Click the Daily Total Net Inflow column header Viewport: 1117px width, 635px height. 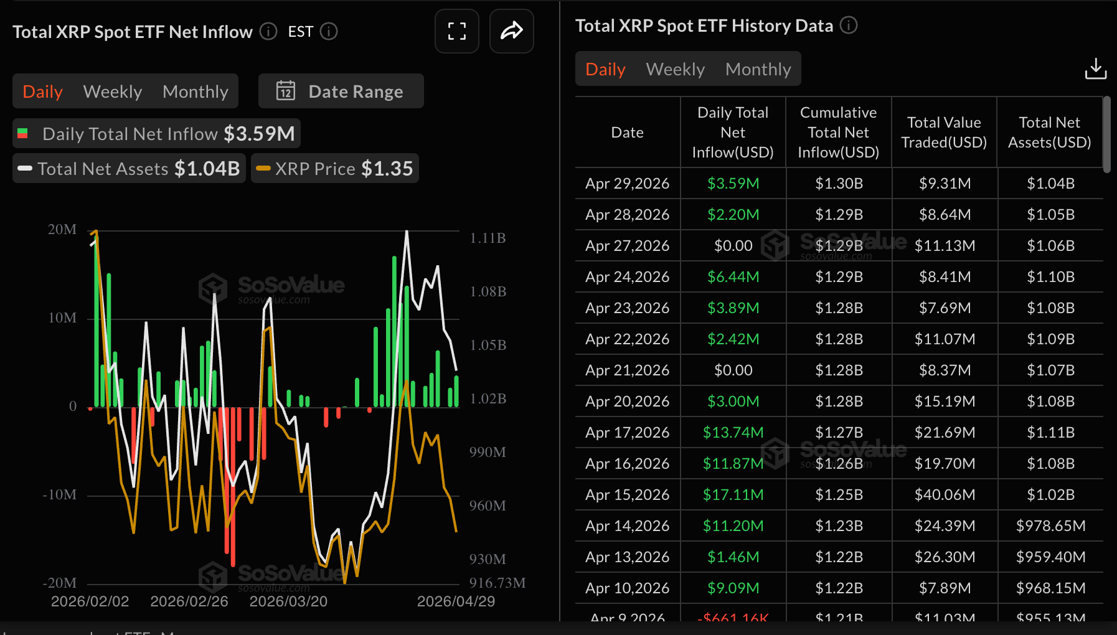click(733, 133)
